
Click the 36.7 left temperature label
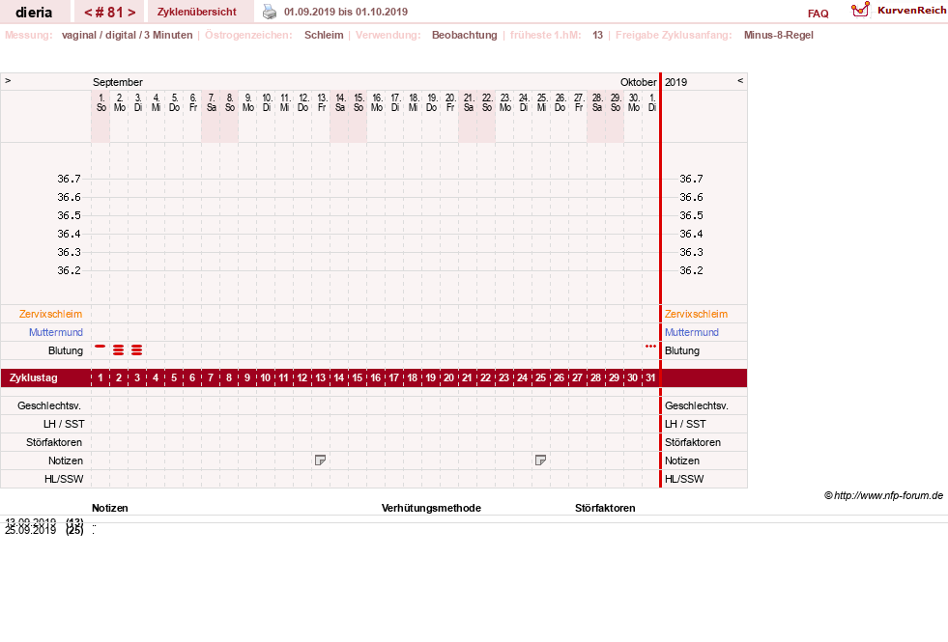(x=69, y=179)
